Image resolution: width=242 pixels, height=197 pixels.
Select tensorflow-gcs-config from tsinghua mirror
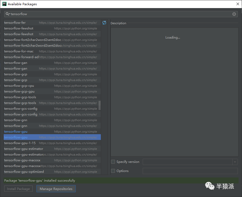[52, 114]
